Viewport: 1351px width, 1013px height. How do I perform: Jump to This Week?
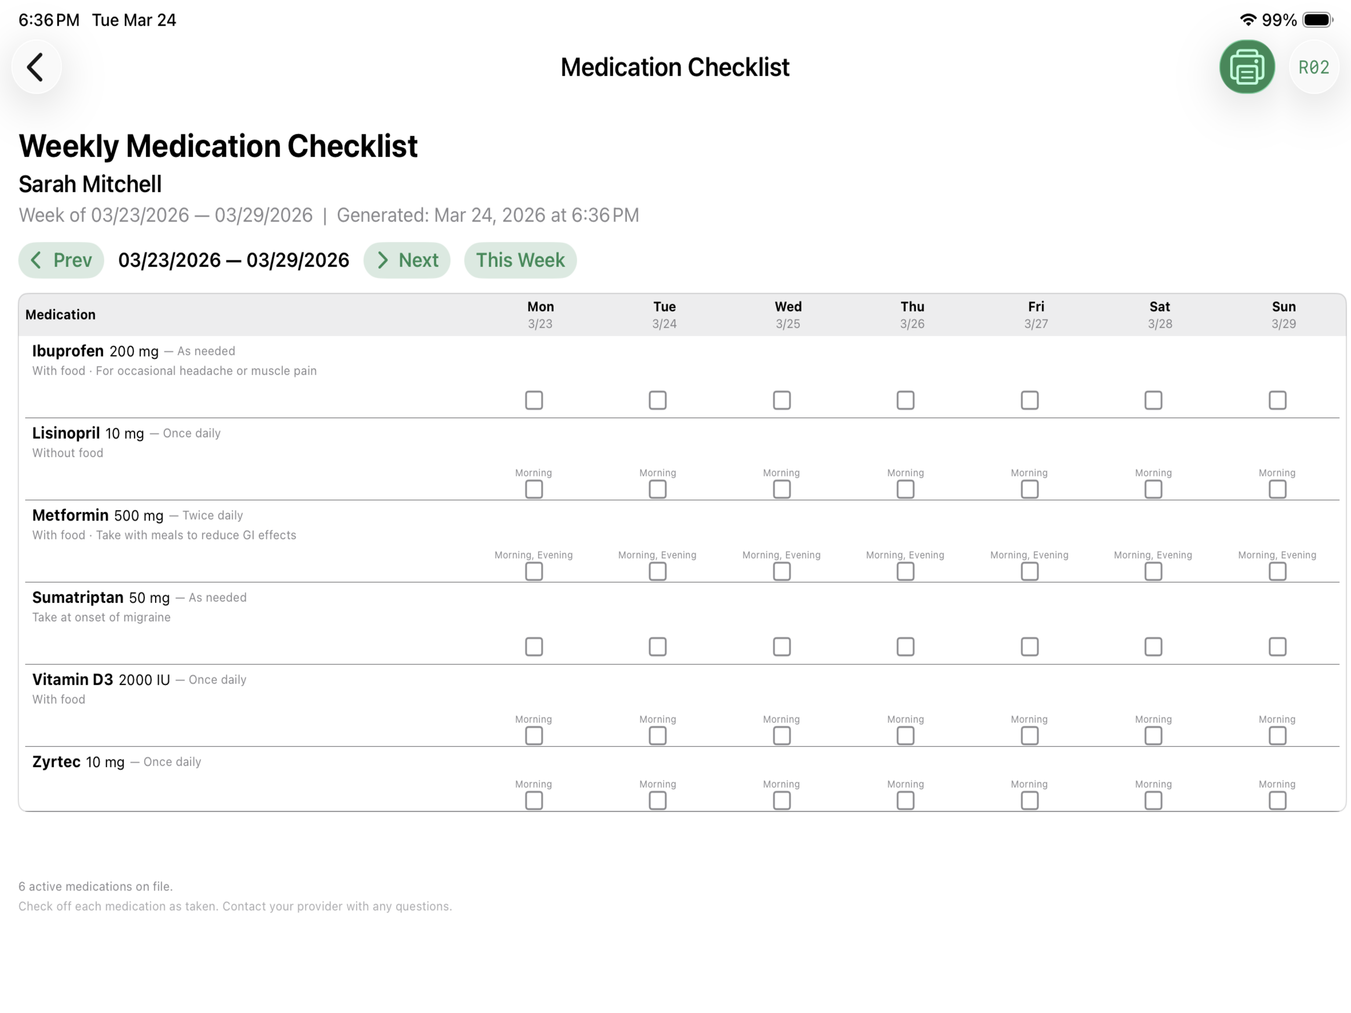click(x=520, y=260)
